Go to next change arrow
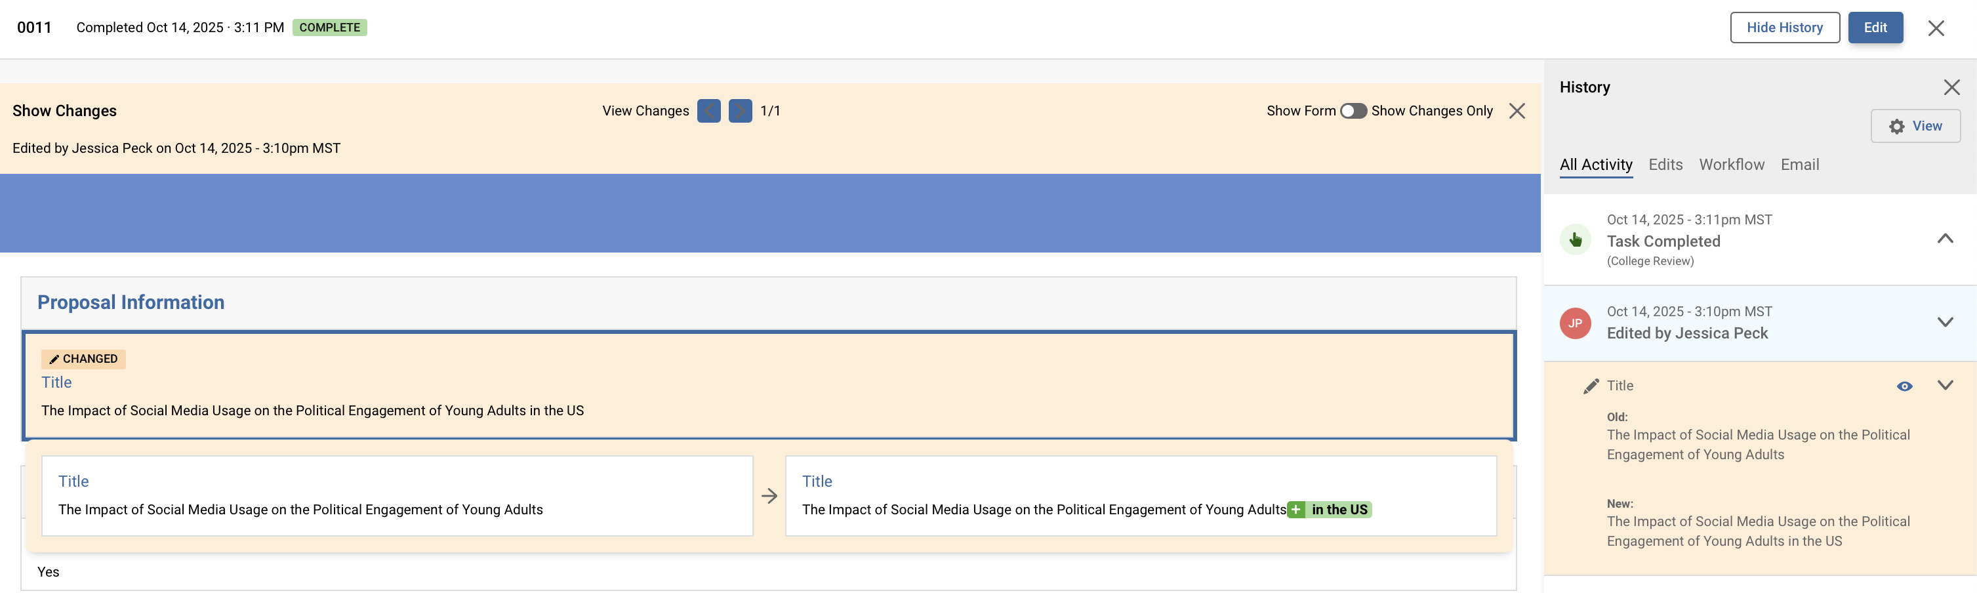This screenshot has width=1977, height=593. pyautogui.click(x=740, y=110)
